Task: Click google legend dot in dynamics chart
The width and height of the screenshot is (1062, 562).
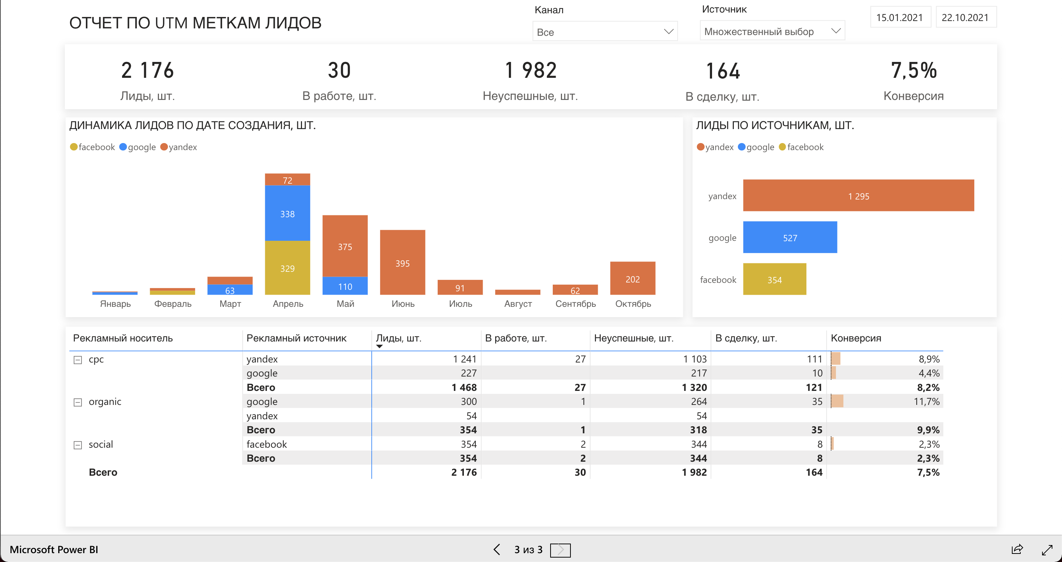Action: (123, 147)
